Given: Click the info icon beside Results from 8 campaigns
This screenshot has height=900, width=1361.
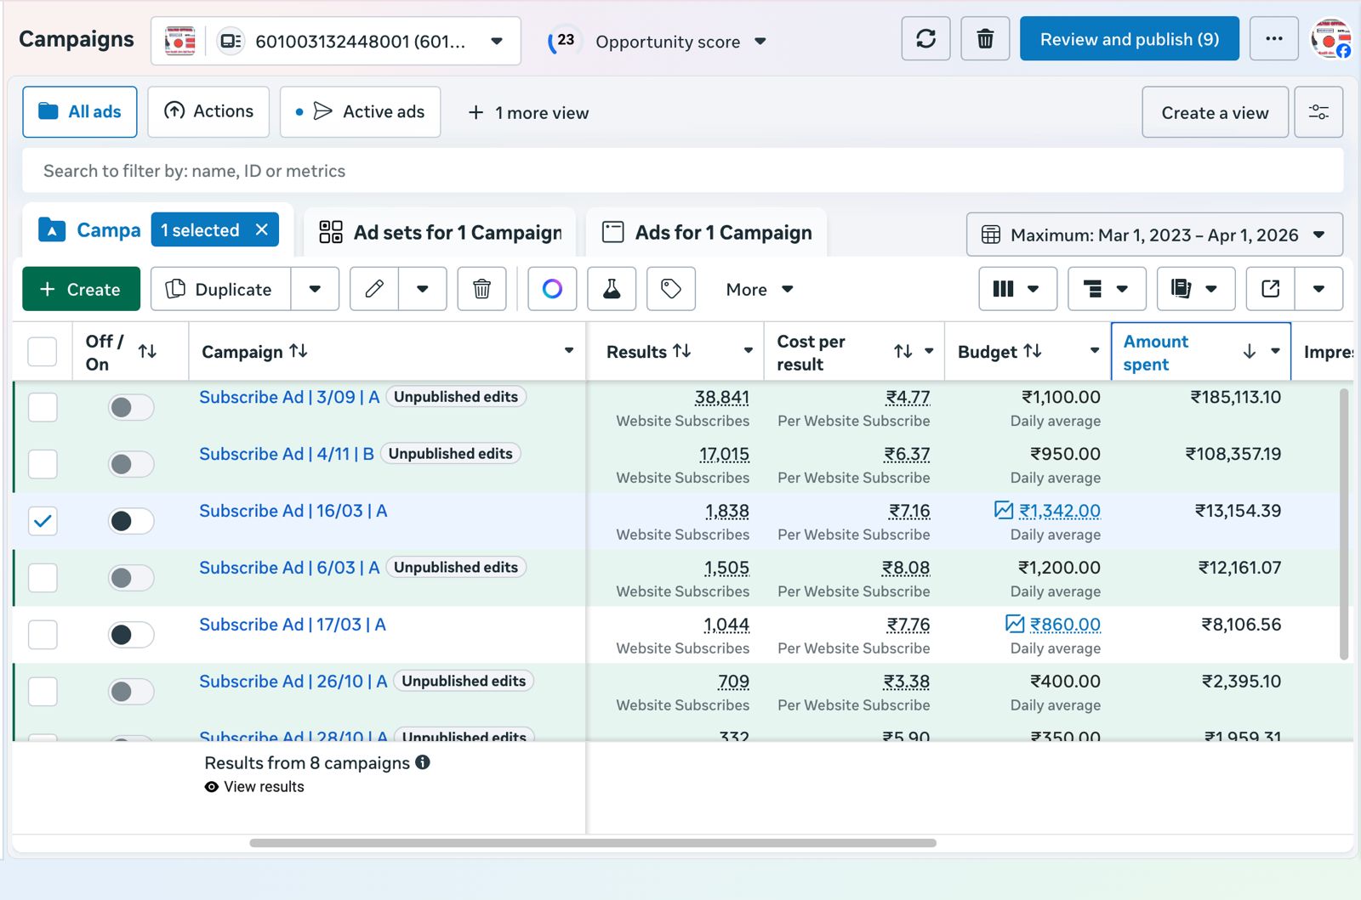Looking at the screenshot, I should [x=423, y=762].
